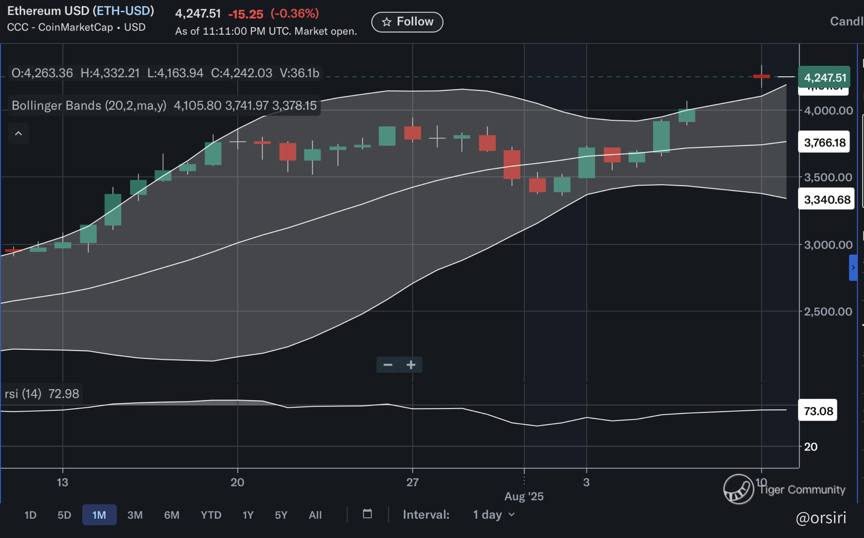Screen dimensions: 864x538
Task: Open the calendar date range picker
Action: click(367, 514)
